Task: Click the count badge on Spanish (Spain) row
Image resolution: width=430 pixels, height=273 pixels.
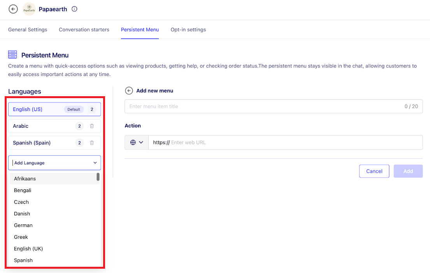Action: (x=79, y=143)
